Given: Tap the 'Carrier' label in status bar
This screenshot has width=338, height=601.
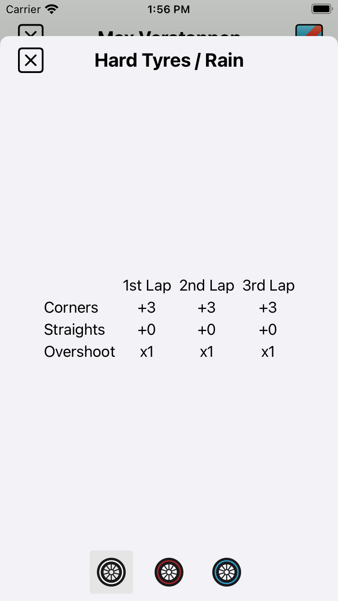Looking at the screenshot, I should point(23,9).
